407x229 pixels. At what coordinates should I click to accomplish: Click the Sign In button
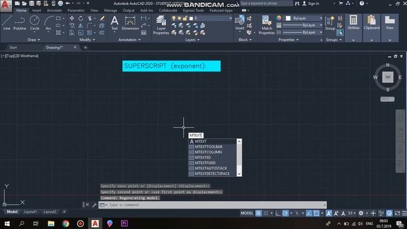pyautogui.click(x=311, y=3)
